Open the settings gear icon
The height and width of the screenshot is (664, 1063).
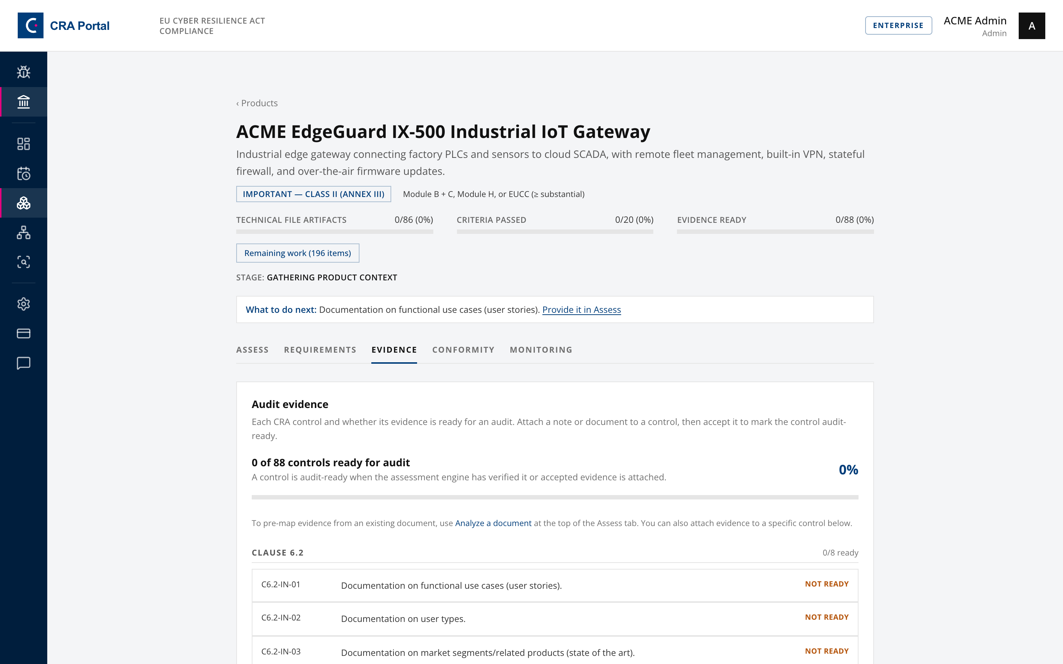point(24,304)
